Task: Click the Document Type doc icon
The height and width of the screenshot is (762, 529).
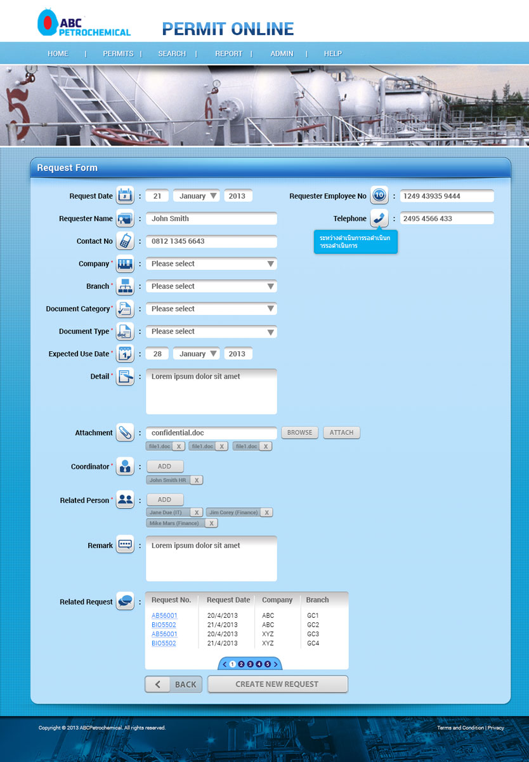Action: coord(125,331)
